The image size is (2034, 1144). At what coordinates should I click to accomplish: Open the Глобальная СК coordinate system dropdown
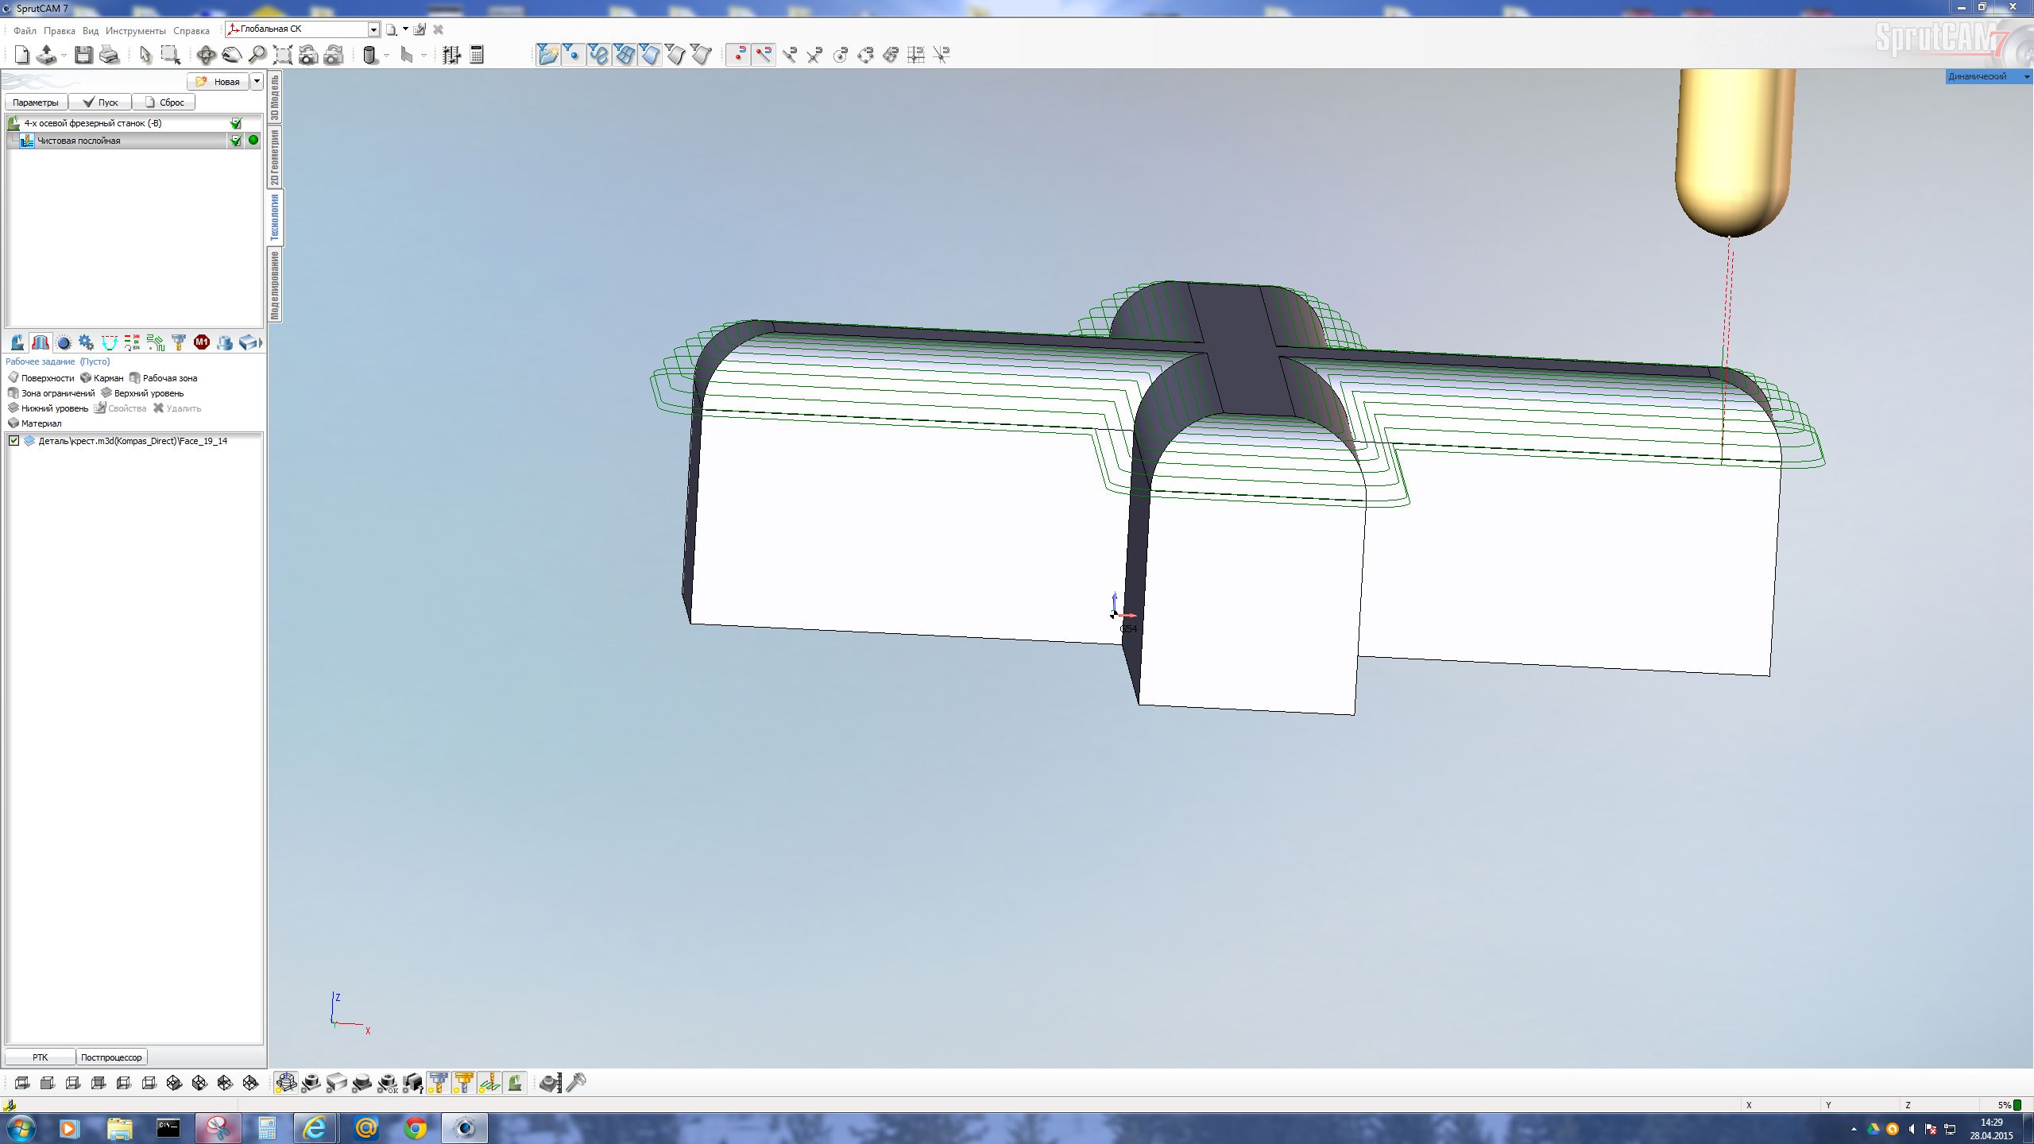click(373, 29)
